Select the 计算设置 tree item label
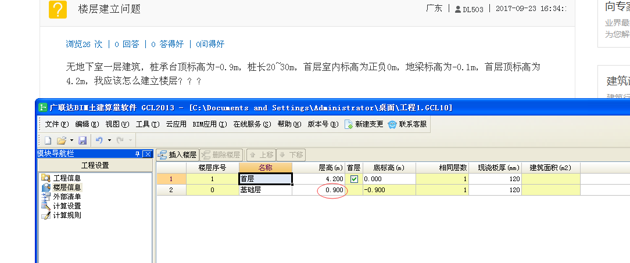The image size is (630, 263). pyautogui.click(x=67, y=206)
